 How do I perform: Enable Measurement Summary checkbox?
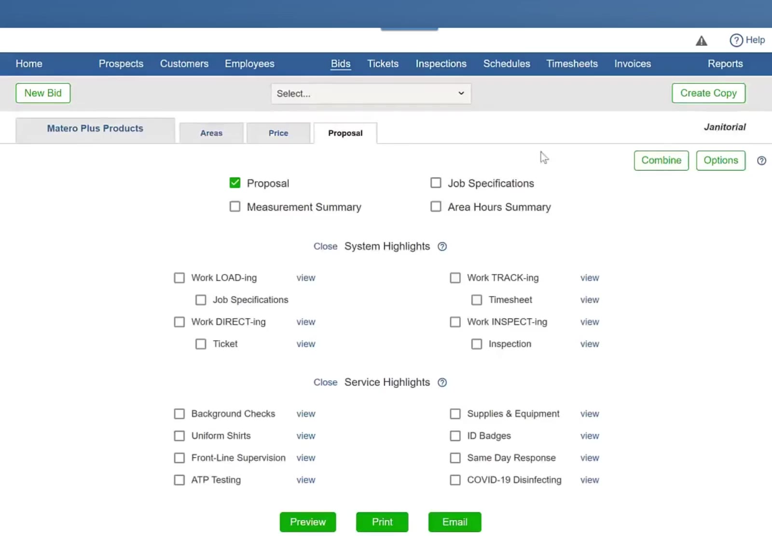(235, 206)
